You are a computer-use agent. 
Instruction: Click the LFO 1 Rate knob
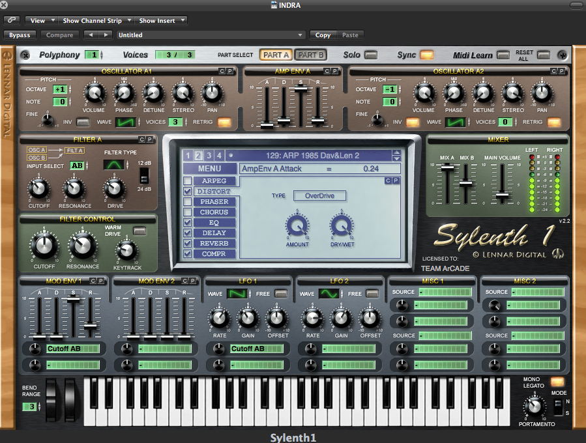point(220,318)
